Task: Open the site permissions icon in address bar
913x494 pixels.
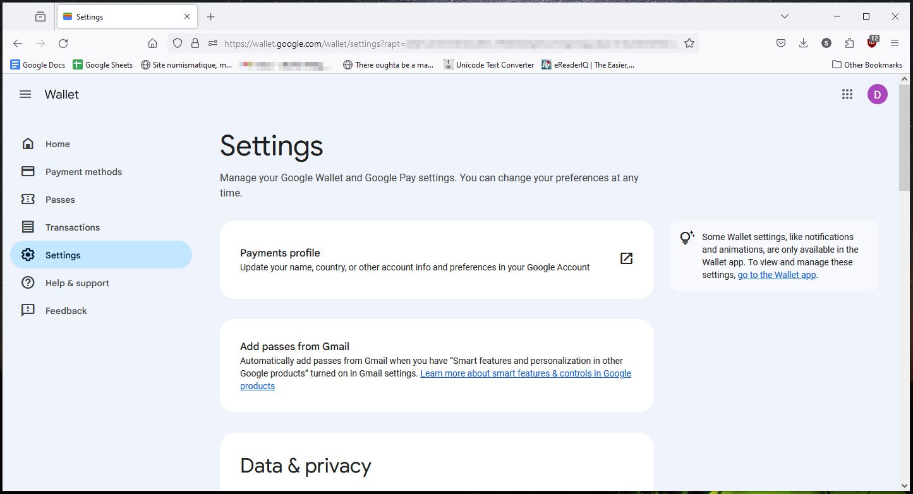Action: (213, 43)
